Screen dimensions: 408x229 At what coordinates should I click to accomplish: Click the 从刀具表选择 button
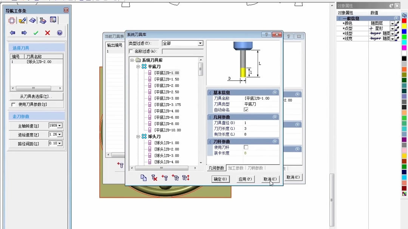pos(36,97)
